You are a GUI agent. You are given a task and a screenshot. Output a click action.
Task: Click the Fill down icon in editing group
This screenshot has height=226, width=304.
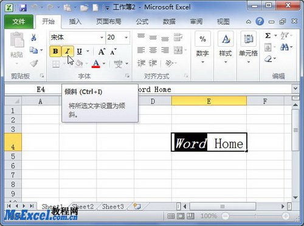(268, 47)
